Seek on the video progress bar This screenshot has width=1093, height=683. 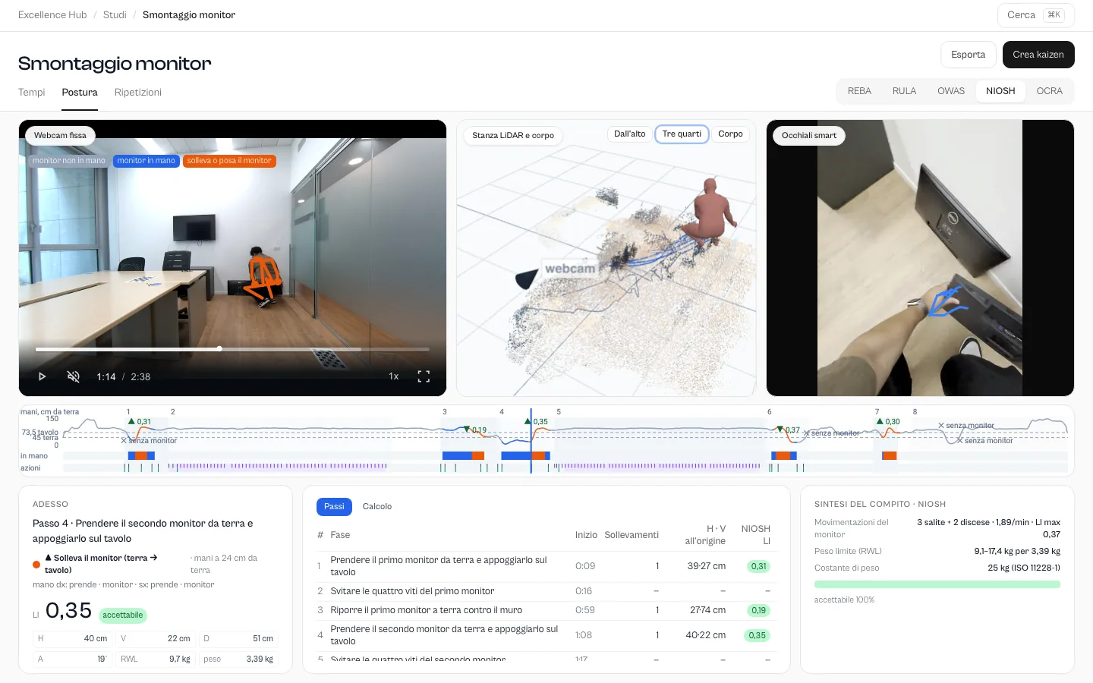tap(232, 349)
